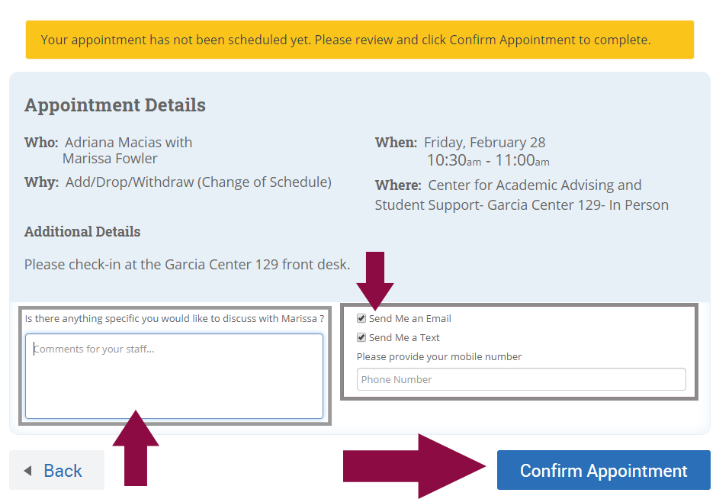716x499 pixels.
Task: Click the mobile number prompt label
Action: [x=439, y=356]
